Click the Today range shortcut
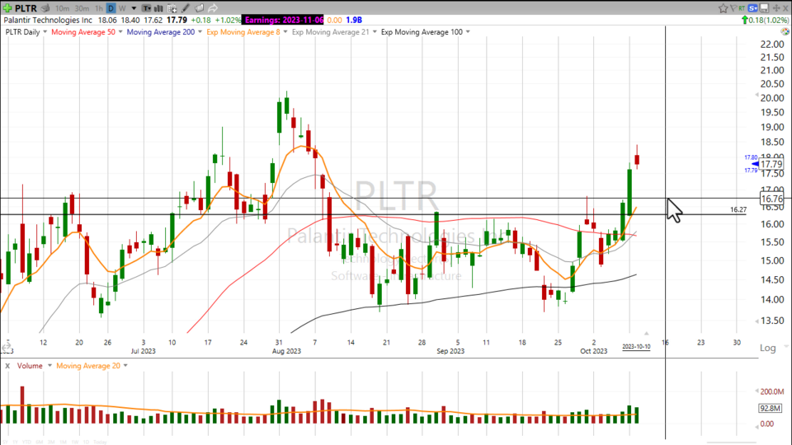The width and height of the screenshot is (792, 445). (100, 442)
